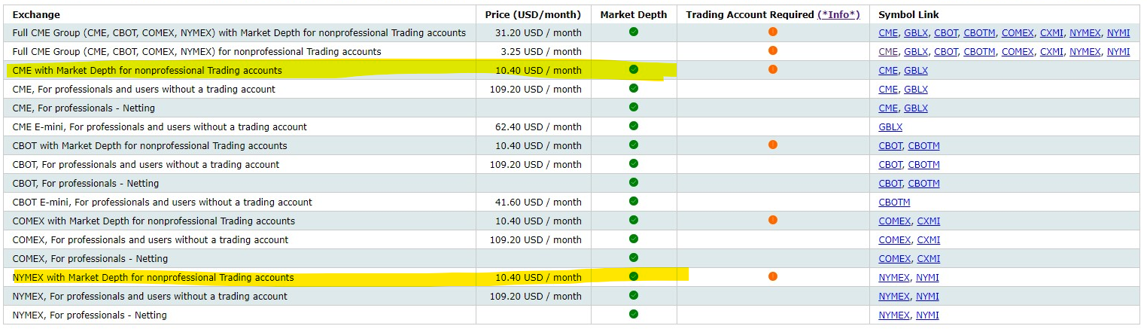Open NYMEX link in highlighted NYMEX row
1147x329 pixels.
coord(894,278)
